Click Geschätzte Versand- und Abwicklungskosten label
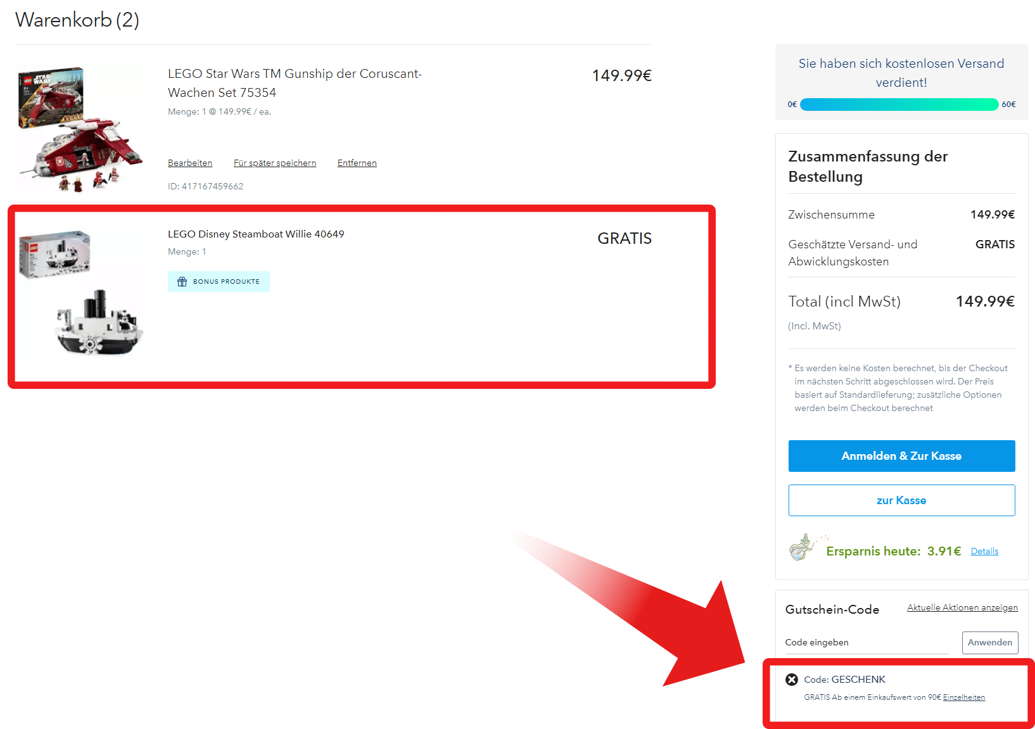This screenshot has height=729, width=1035. point(853,253)
